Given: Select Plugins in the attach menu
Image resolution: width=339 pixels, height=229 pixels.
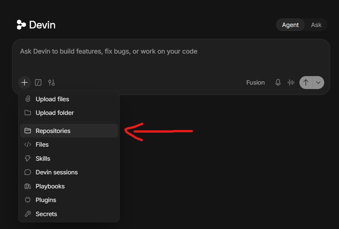Looking at the screenshot, I should pos(69,200).
